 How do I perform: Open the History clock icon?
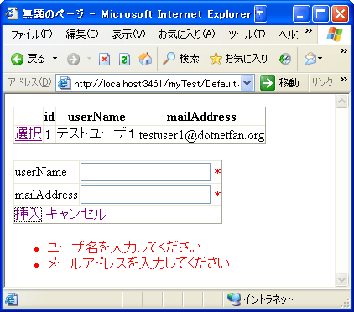(284, 59)
